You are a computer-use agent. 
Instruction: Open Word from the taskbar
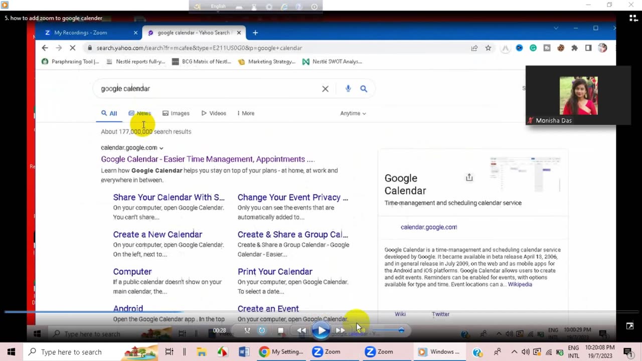[244, 352]
